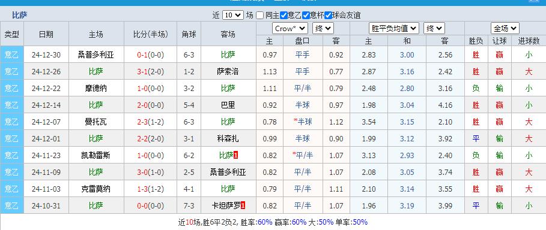Open the Crow* bookmaker dropdown
Image resolution: width=546 pixels, height=230 pixels.
290,29
